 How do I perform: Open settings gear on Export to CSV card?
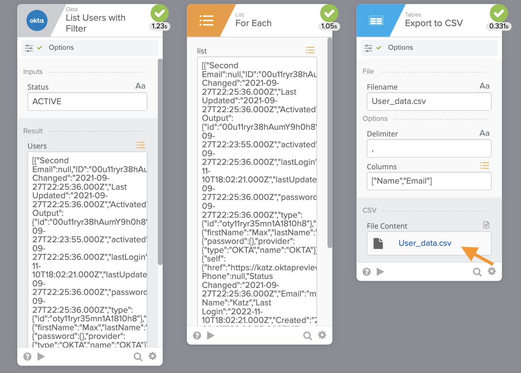[x=492, y=271]
